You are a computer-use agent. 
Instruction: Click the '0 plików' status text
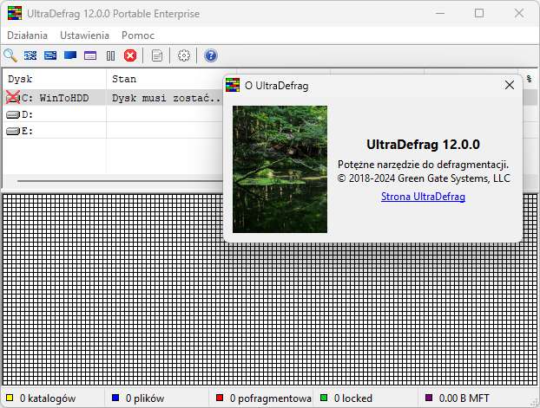(x=145, y=398)
